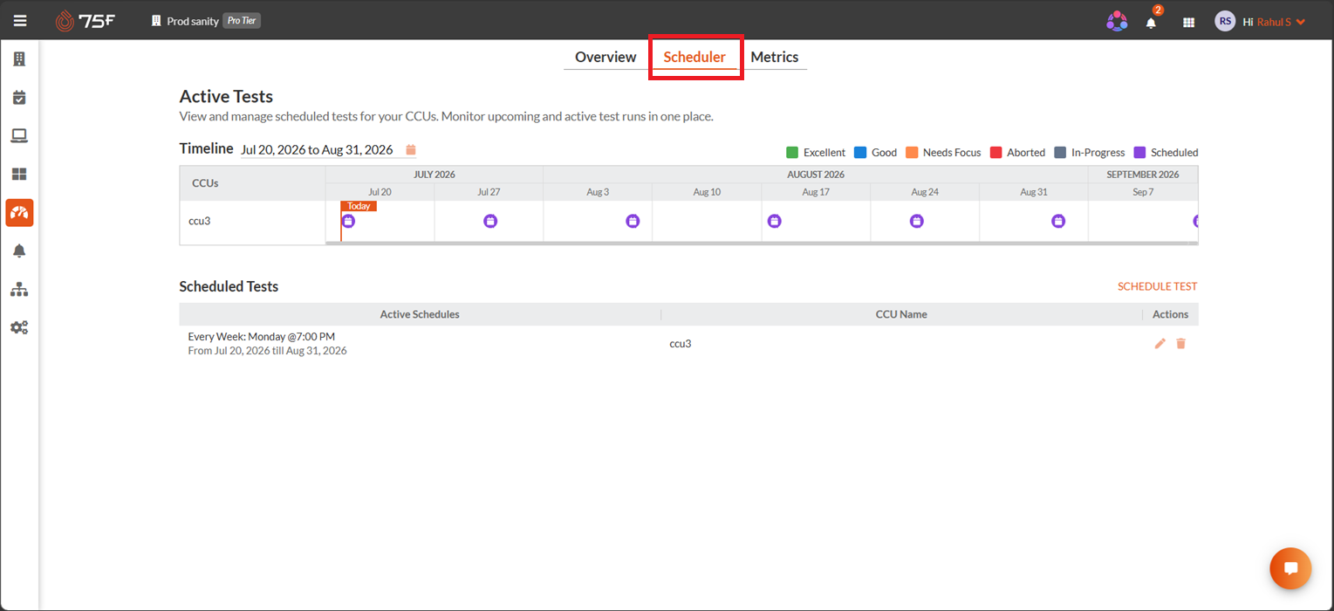
Task: Click the Sep 7 week header
Action: [x=1143, y=192]
